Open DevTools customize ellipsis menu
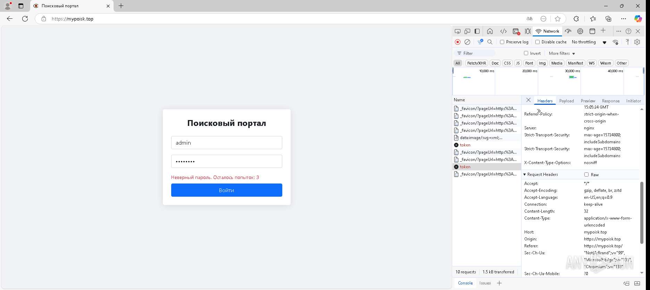This screenshot has width=650, height=290. tap(618, 31)
